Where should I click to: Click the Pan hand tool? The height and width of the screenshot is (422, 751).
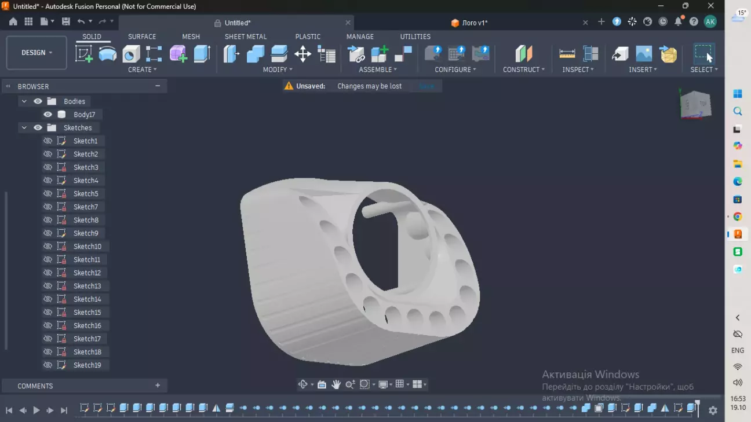336,384
